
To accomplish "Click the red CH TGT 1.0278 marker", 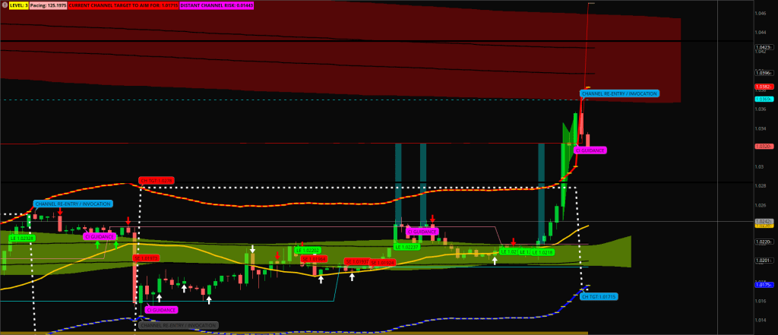I will click(x=157, y=180).
